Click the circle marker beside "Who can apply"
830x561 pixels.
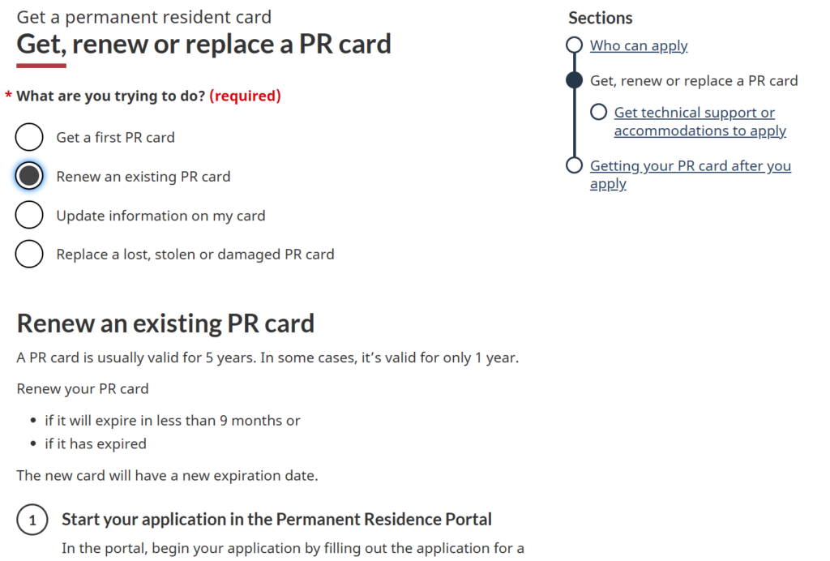click(x=574, y=45)
